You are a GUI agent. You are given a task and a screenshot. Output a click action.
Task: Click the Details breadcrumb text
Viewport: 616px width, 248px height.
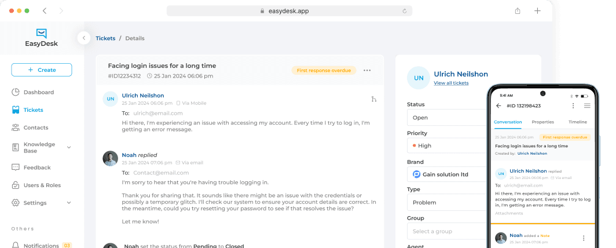pyautogui.click(x=135, y=38)
